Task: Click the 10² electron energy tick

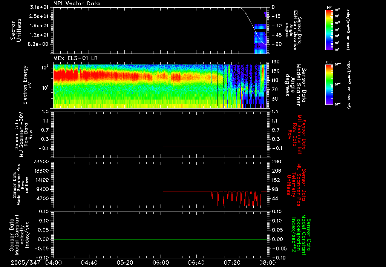Action: coord(46,67)
